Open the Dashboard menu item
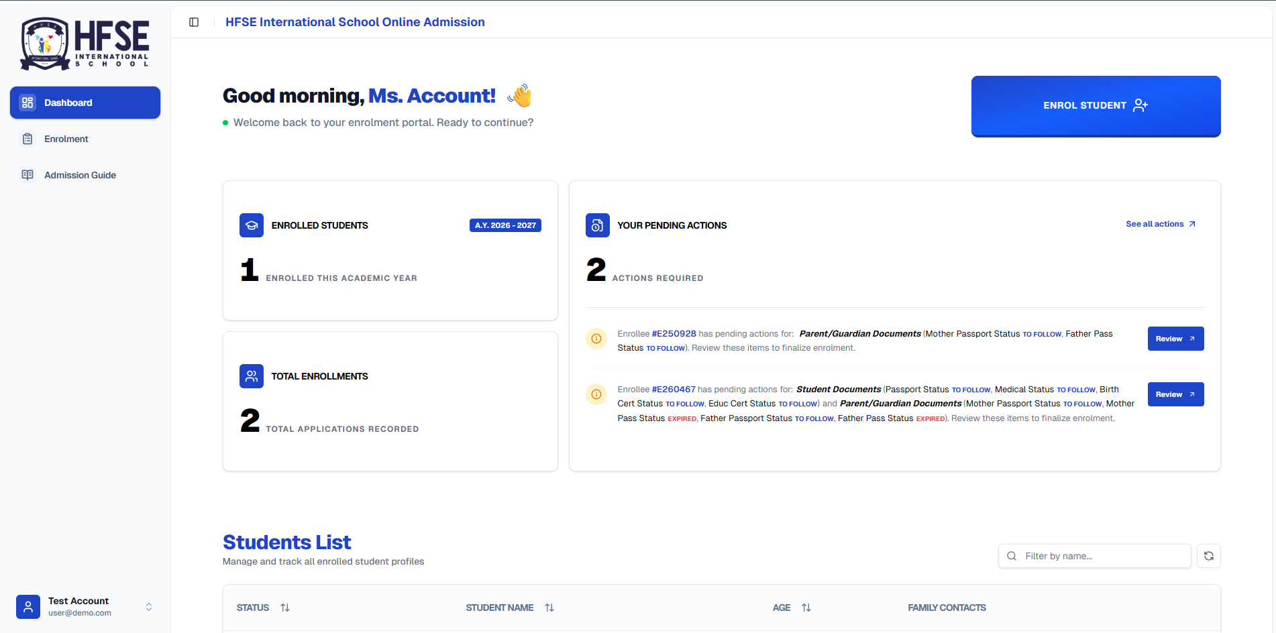The image size is (1276, 633). [x=85, y=103]
